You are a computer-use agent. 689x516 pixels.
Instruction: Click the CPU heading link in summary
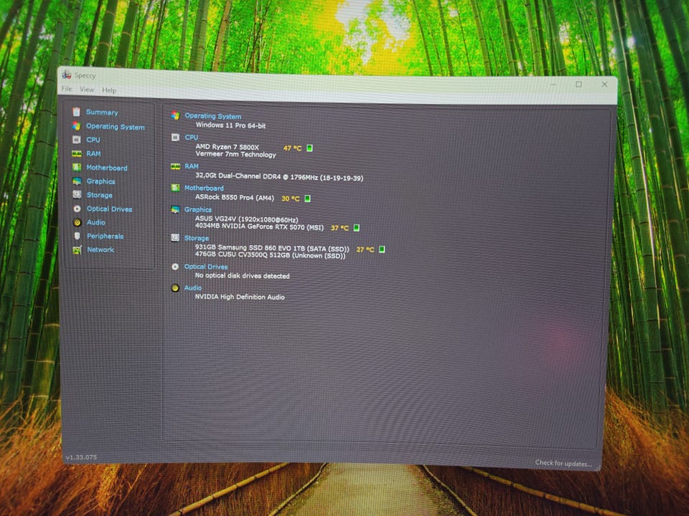tap(191, 138)
